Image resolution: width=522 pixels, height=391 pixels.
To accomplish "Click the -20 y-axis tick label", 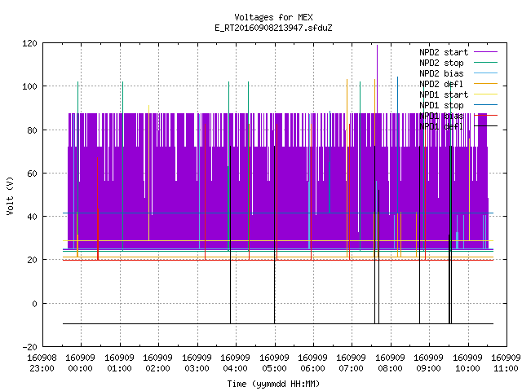I will pos(29,347).
